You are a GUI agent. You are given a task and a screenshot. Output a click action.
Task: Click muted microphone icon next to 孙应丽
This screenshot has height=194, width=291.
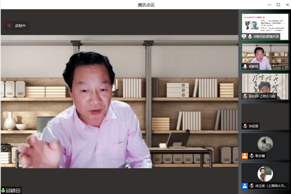coord(245,126)
